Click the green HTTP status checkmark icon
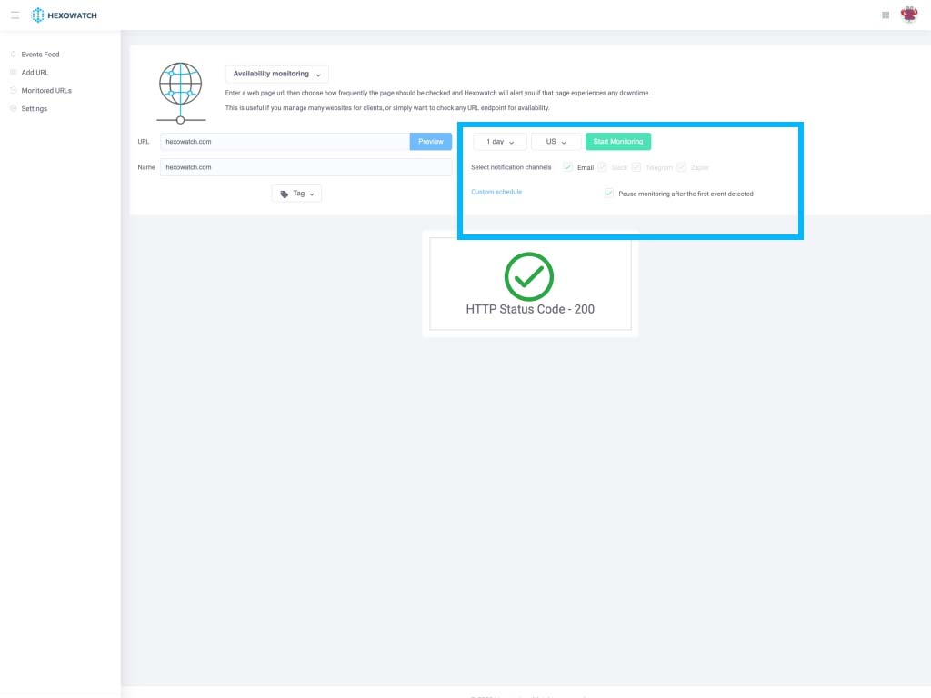 [x=528, y=276]
